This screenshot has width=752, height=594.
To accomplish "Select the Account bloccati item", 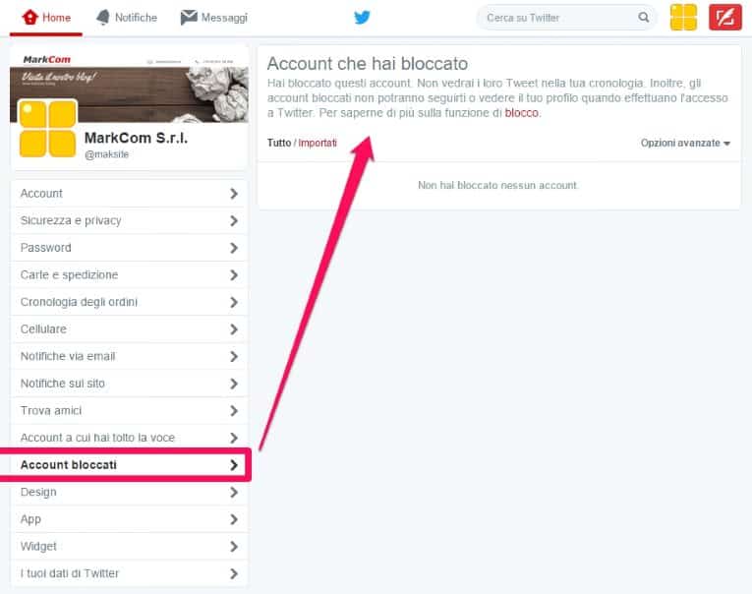I will tap(129, 464).
